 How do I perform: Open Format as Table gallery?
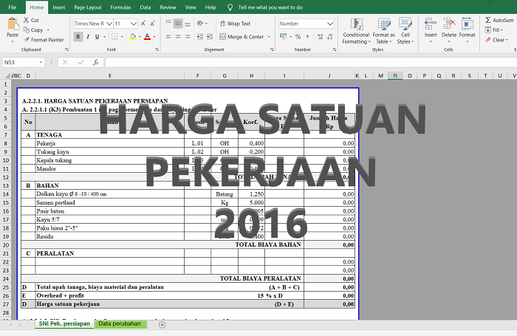click(x=384, y=31)
